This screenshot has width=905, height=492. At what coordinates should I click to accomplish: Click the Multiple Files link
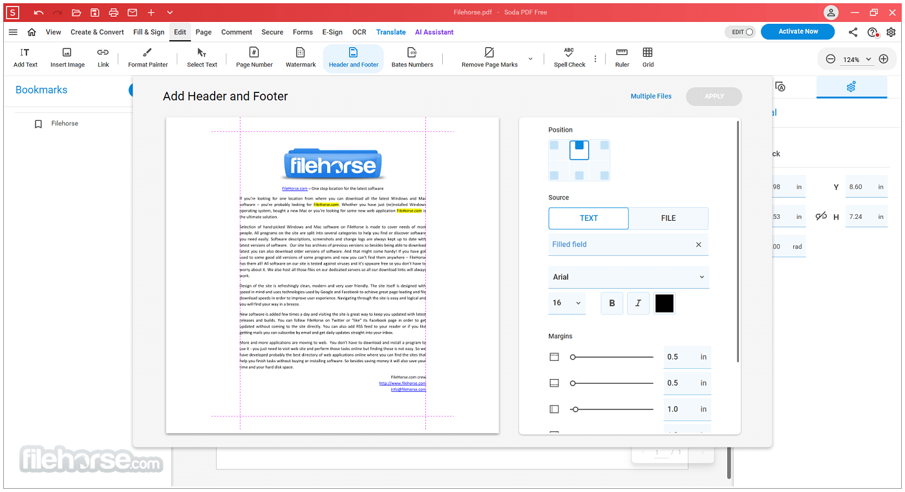tap(651, 96)
